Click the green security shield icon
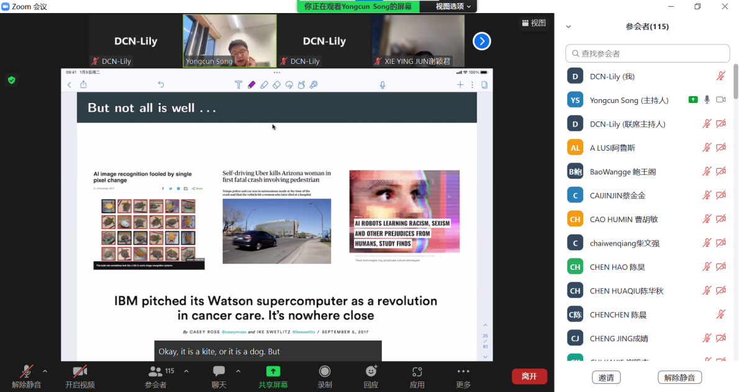This screenshot has height=392, width=739. pyautogui.click(x=12, y=80)
